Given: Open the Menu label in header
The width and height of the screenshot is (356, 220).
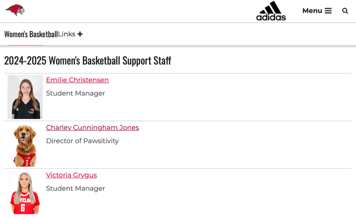Looking at the screenshot, I should pos(312,11).
